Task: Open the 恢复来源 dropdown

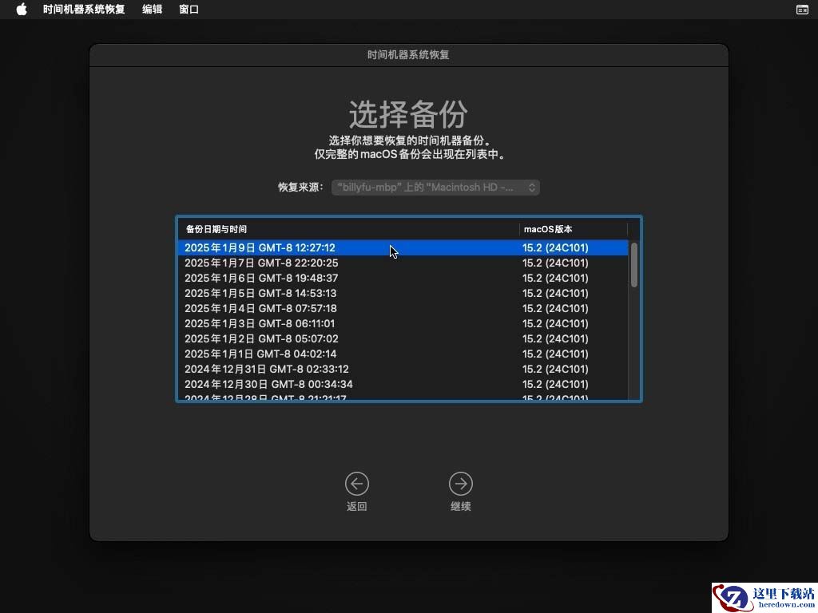Action: (x=435, y=187)
